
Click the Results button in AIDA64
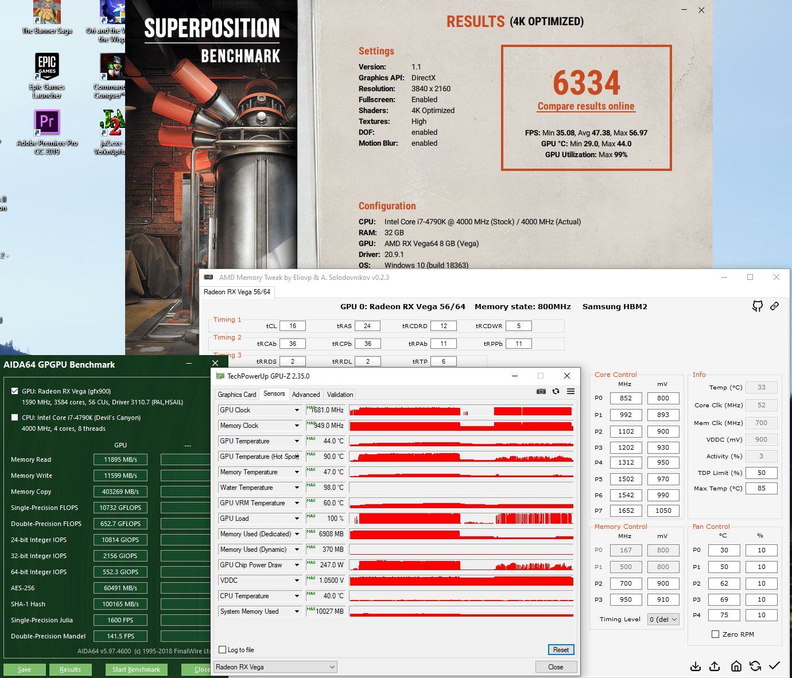pos(70,669)
